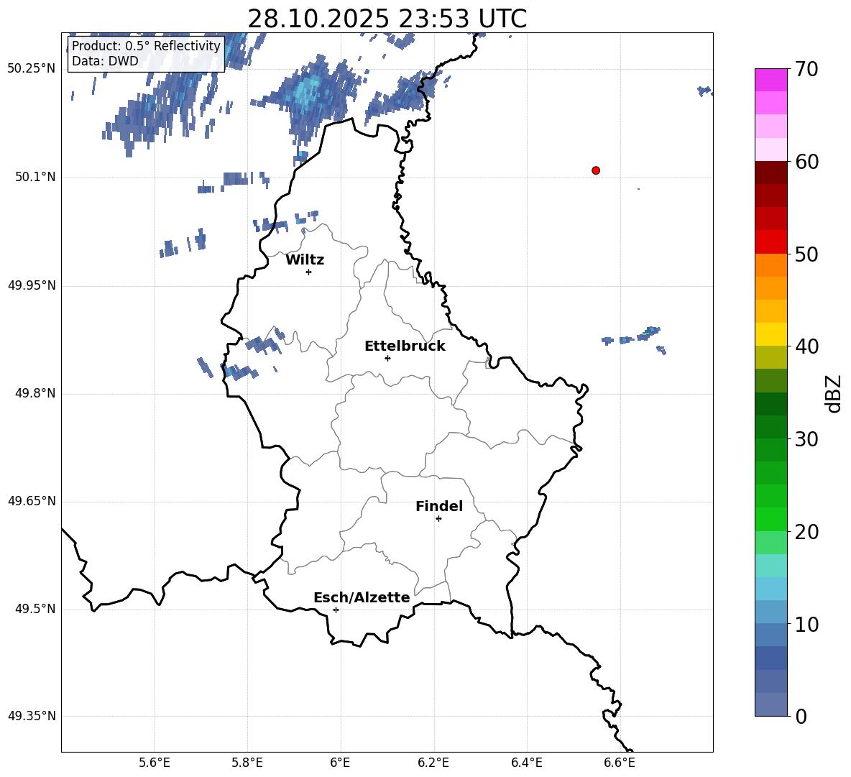This screenshot has width=851, height=777.
Task: Click the 6.4°E longitude label
Action: (x=526, y=763)
